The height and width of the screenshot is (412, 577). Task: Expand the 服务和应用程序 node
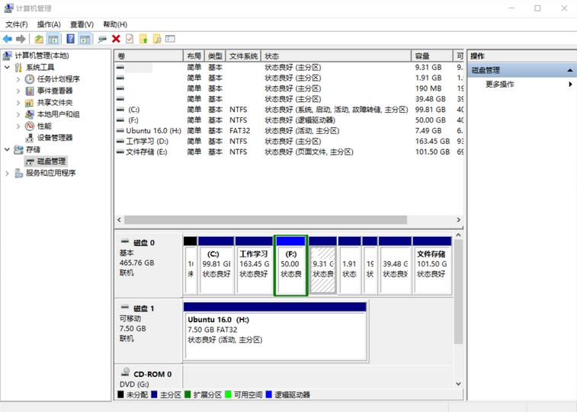pos(7,173)
